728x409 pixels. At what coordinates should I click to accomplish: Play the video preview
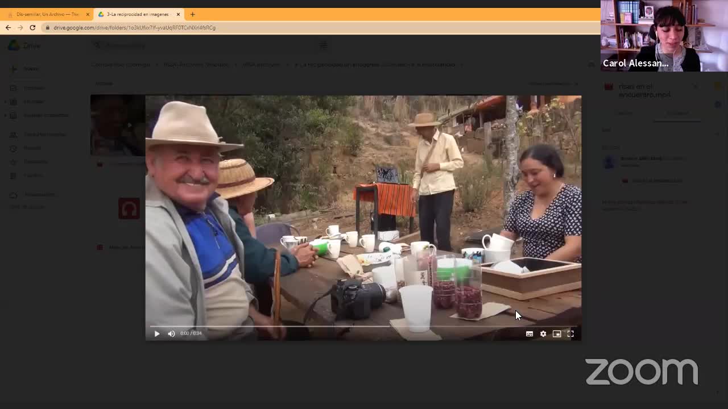click(157, 333)
